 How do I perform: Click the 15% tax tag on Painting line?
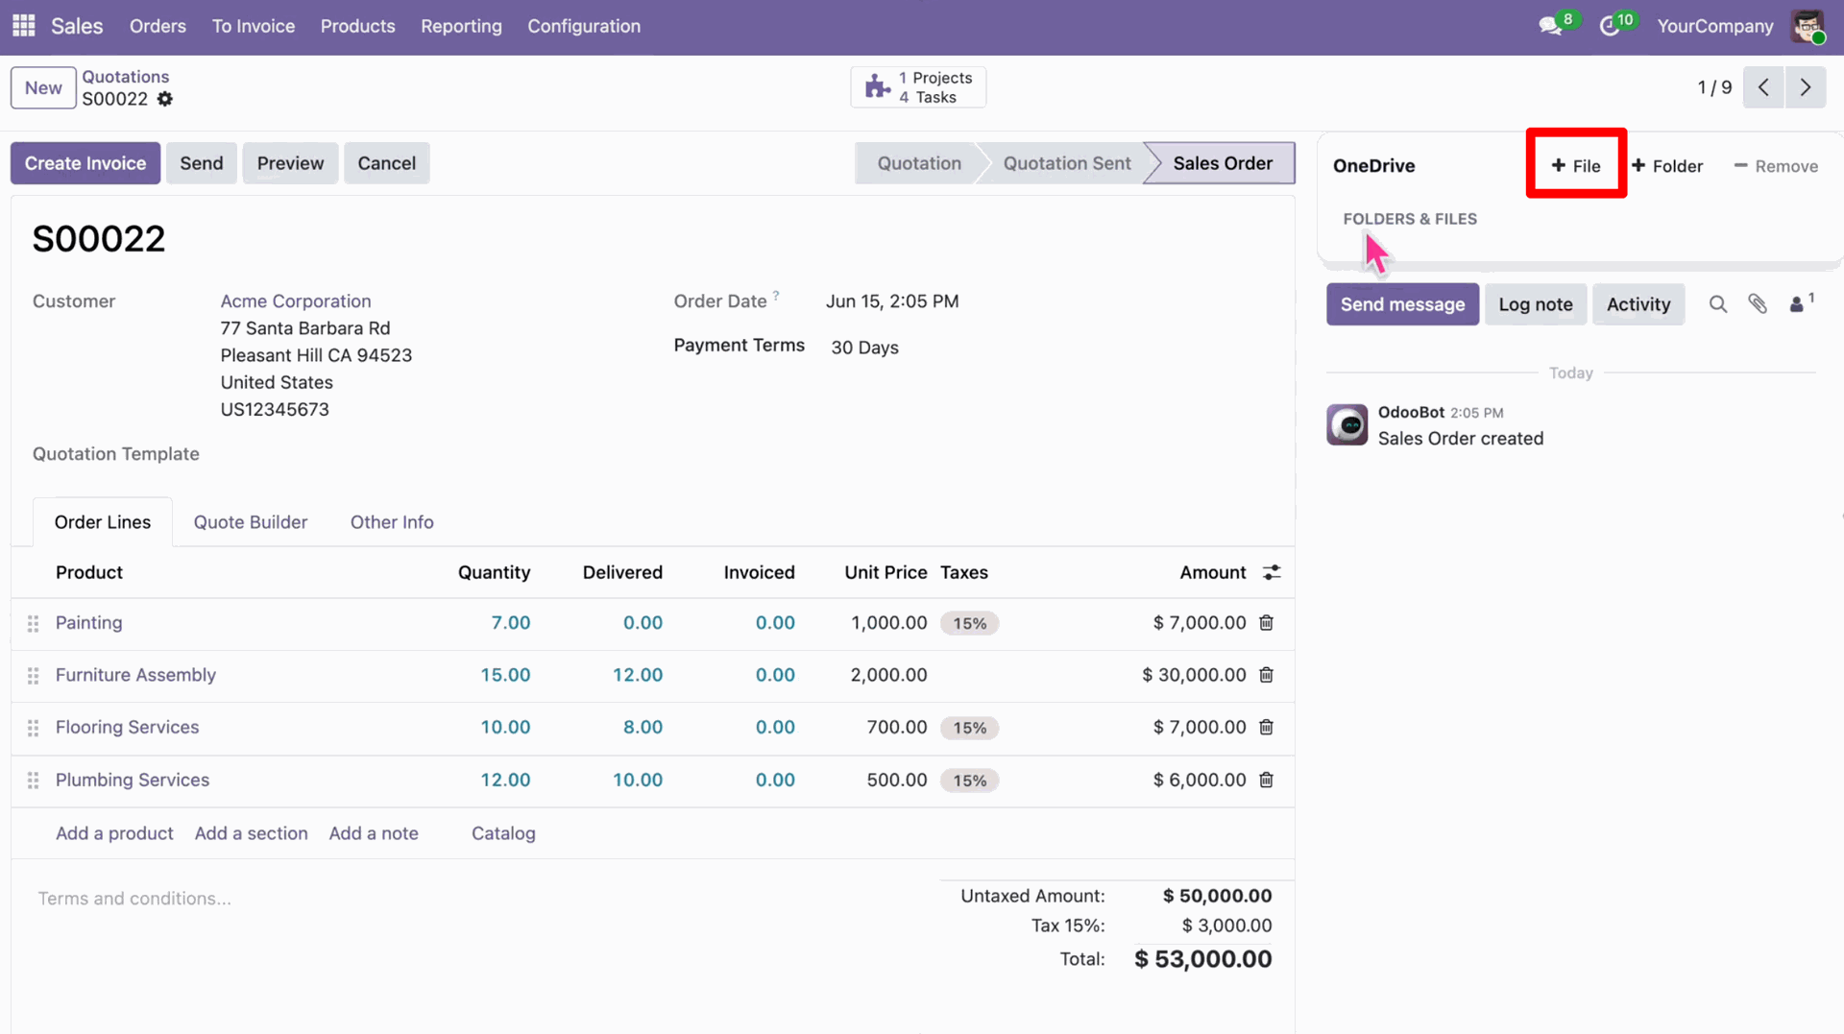(970, 623)
